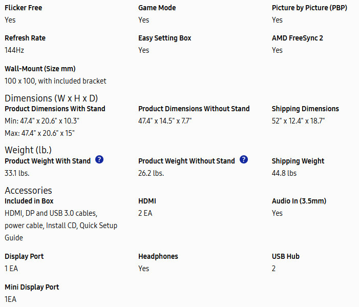Image resolution: width=359 pixels, height=307 pixels.
Task: Click the 44.8 lbs shipping weight value
Action: (284, 173)
